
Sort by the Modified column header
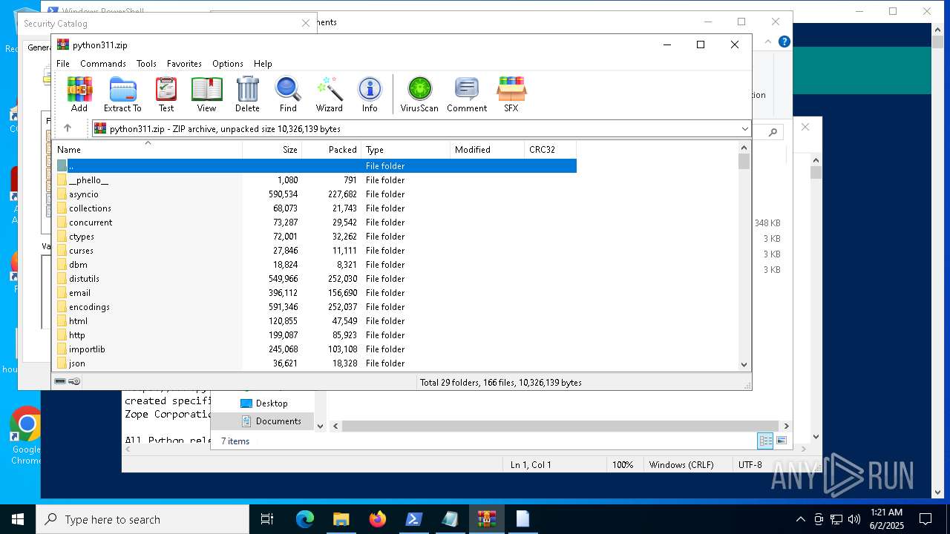click(488, 150)
